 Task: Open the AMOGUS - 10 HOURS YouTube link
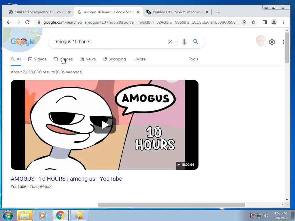point(67,179)
